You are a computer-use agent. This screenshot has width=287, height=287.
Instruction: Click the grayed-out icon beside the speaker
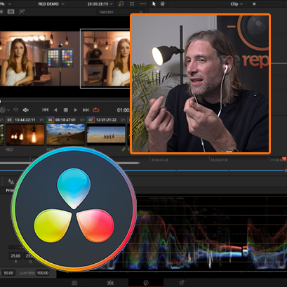click(16, 110)
